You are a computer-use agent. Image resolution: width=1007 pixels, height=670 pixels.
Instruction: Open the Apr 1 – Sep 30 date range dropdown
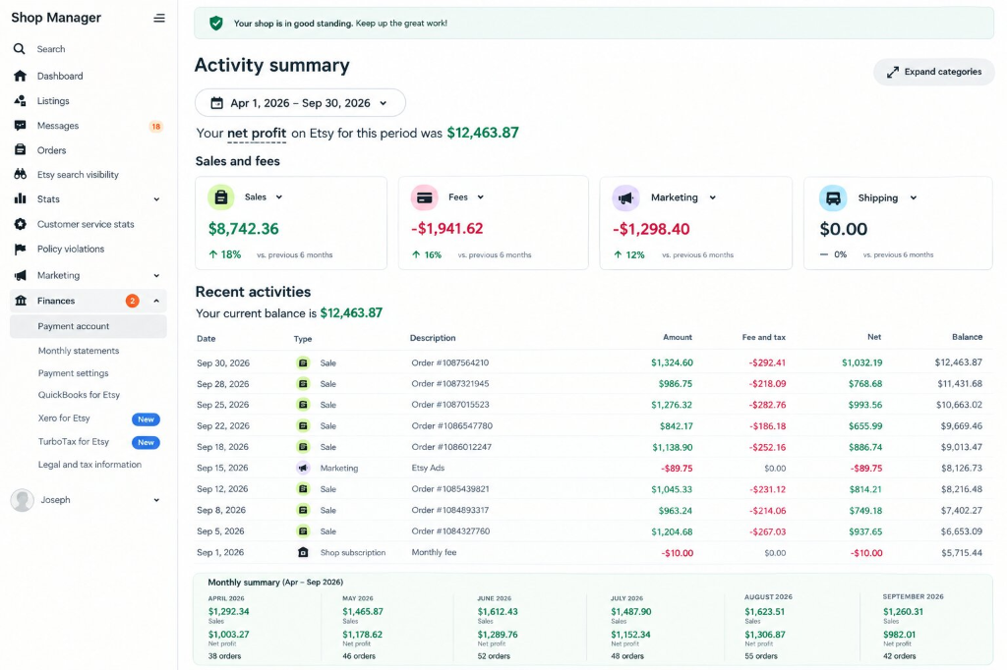coord(300,103)
